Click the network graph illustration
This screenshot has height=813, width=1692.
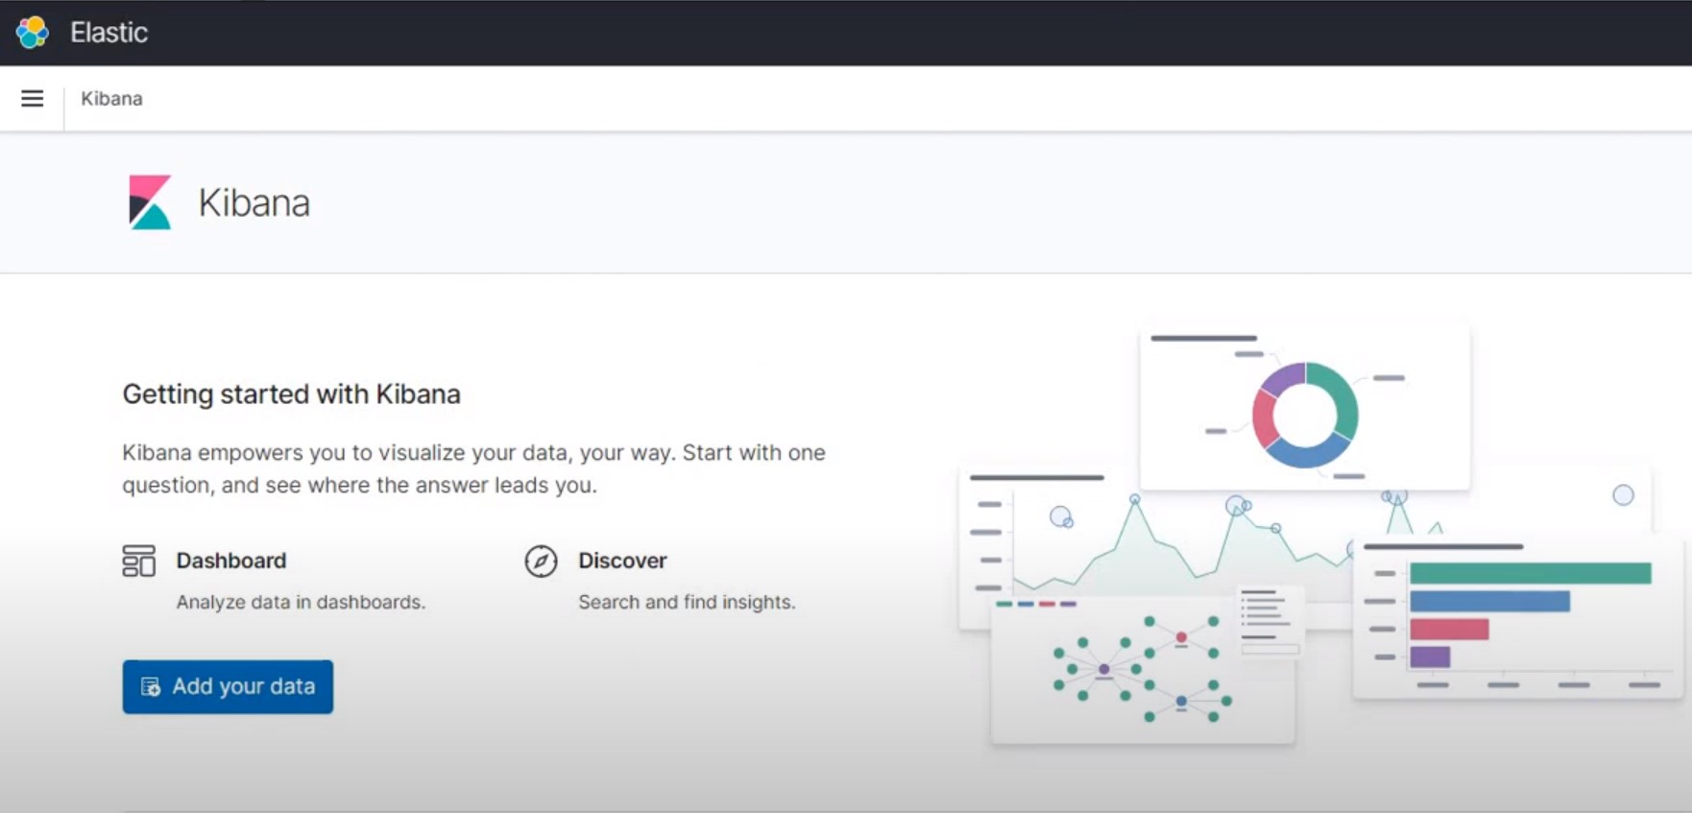coord(1143,670)
